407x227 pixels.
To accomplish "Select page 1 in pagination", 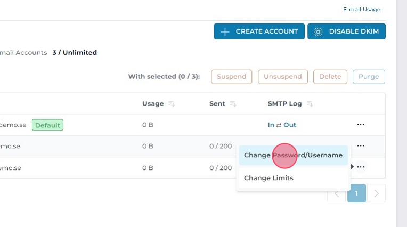I will pos(356,193).
